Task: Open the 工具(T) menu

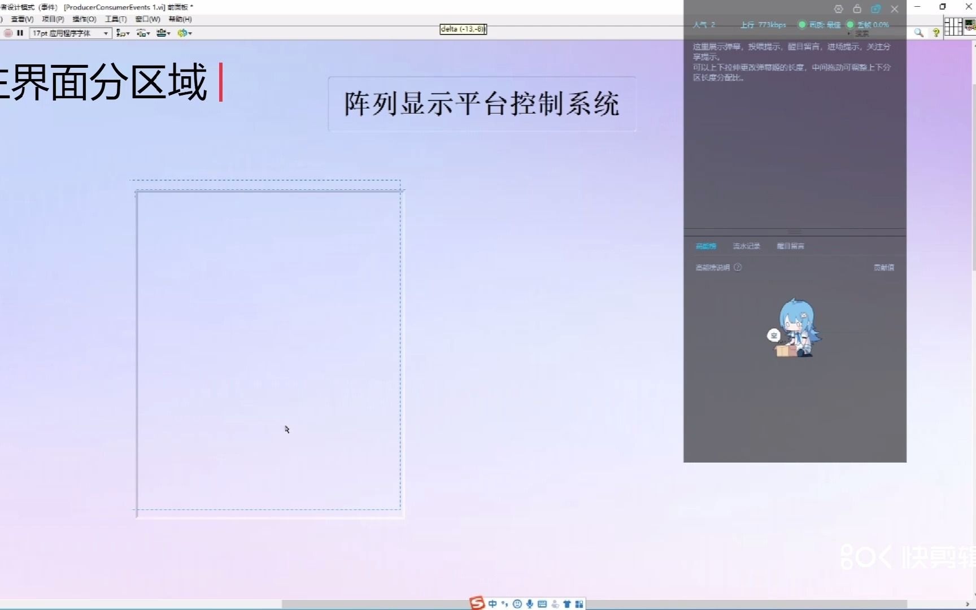Action: coord(116,19)
